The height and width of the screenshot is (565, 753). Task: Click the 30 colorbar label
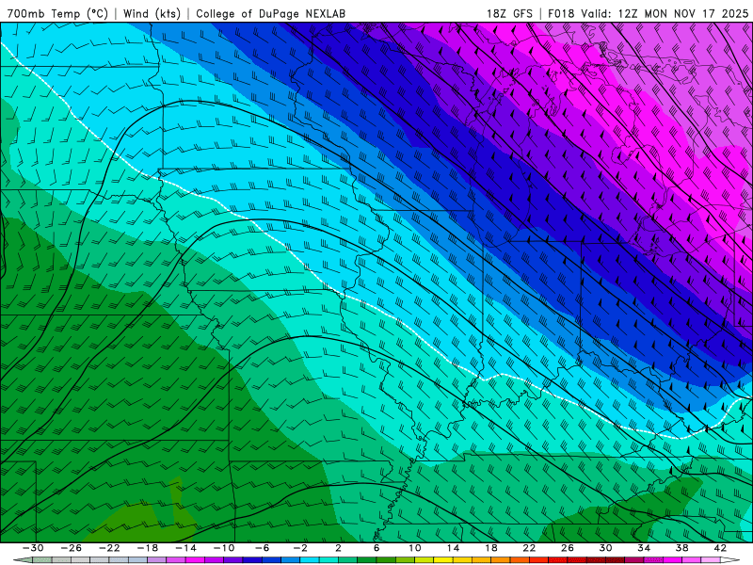(x=605, y=548)
